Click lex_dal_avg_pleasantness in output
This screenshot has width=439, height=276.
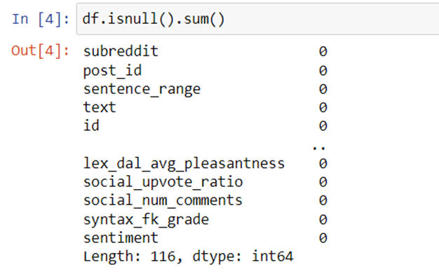click(x=184, y=163)
